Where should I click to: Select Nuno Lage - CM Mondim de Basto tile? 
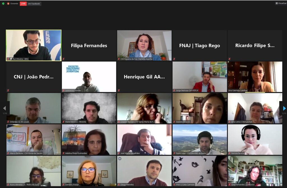pyautogui.click(x=200, y=139)
